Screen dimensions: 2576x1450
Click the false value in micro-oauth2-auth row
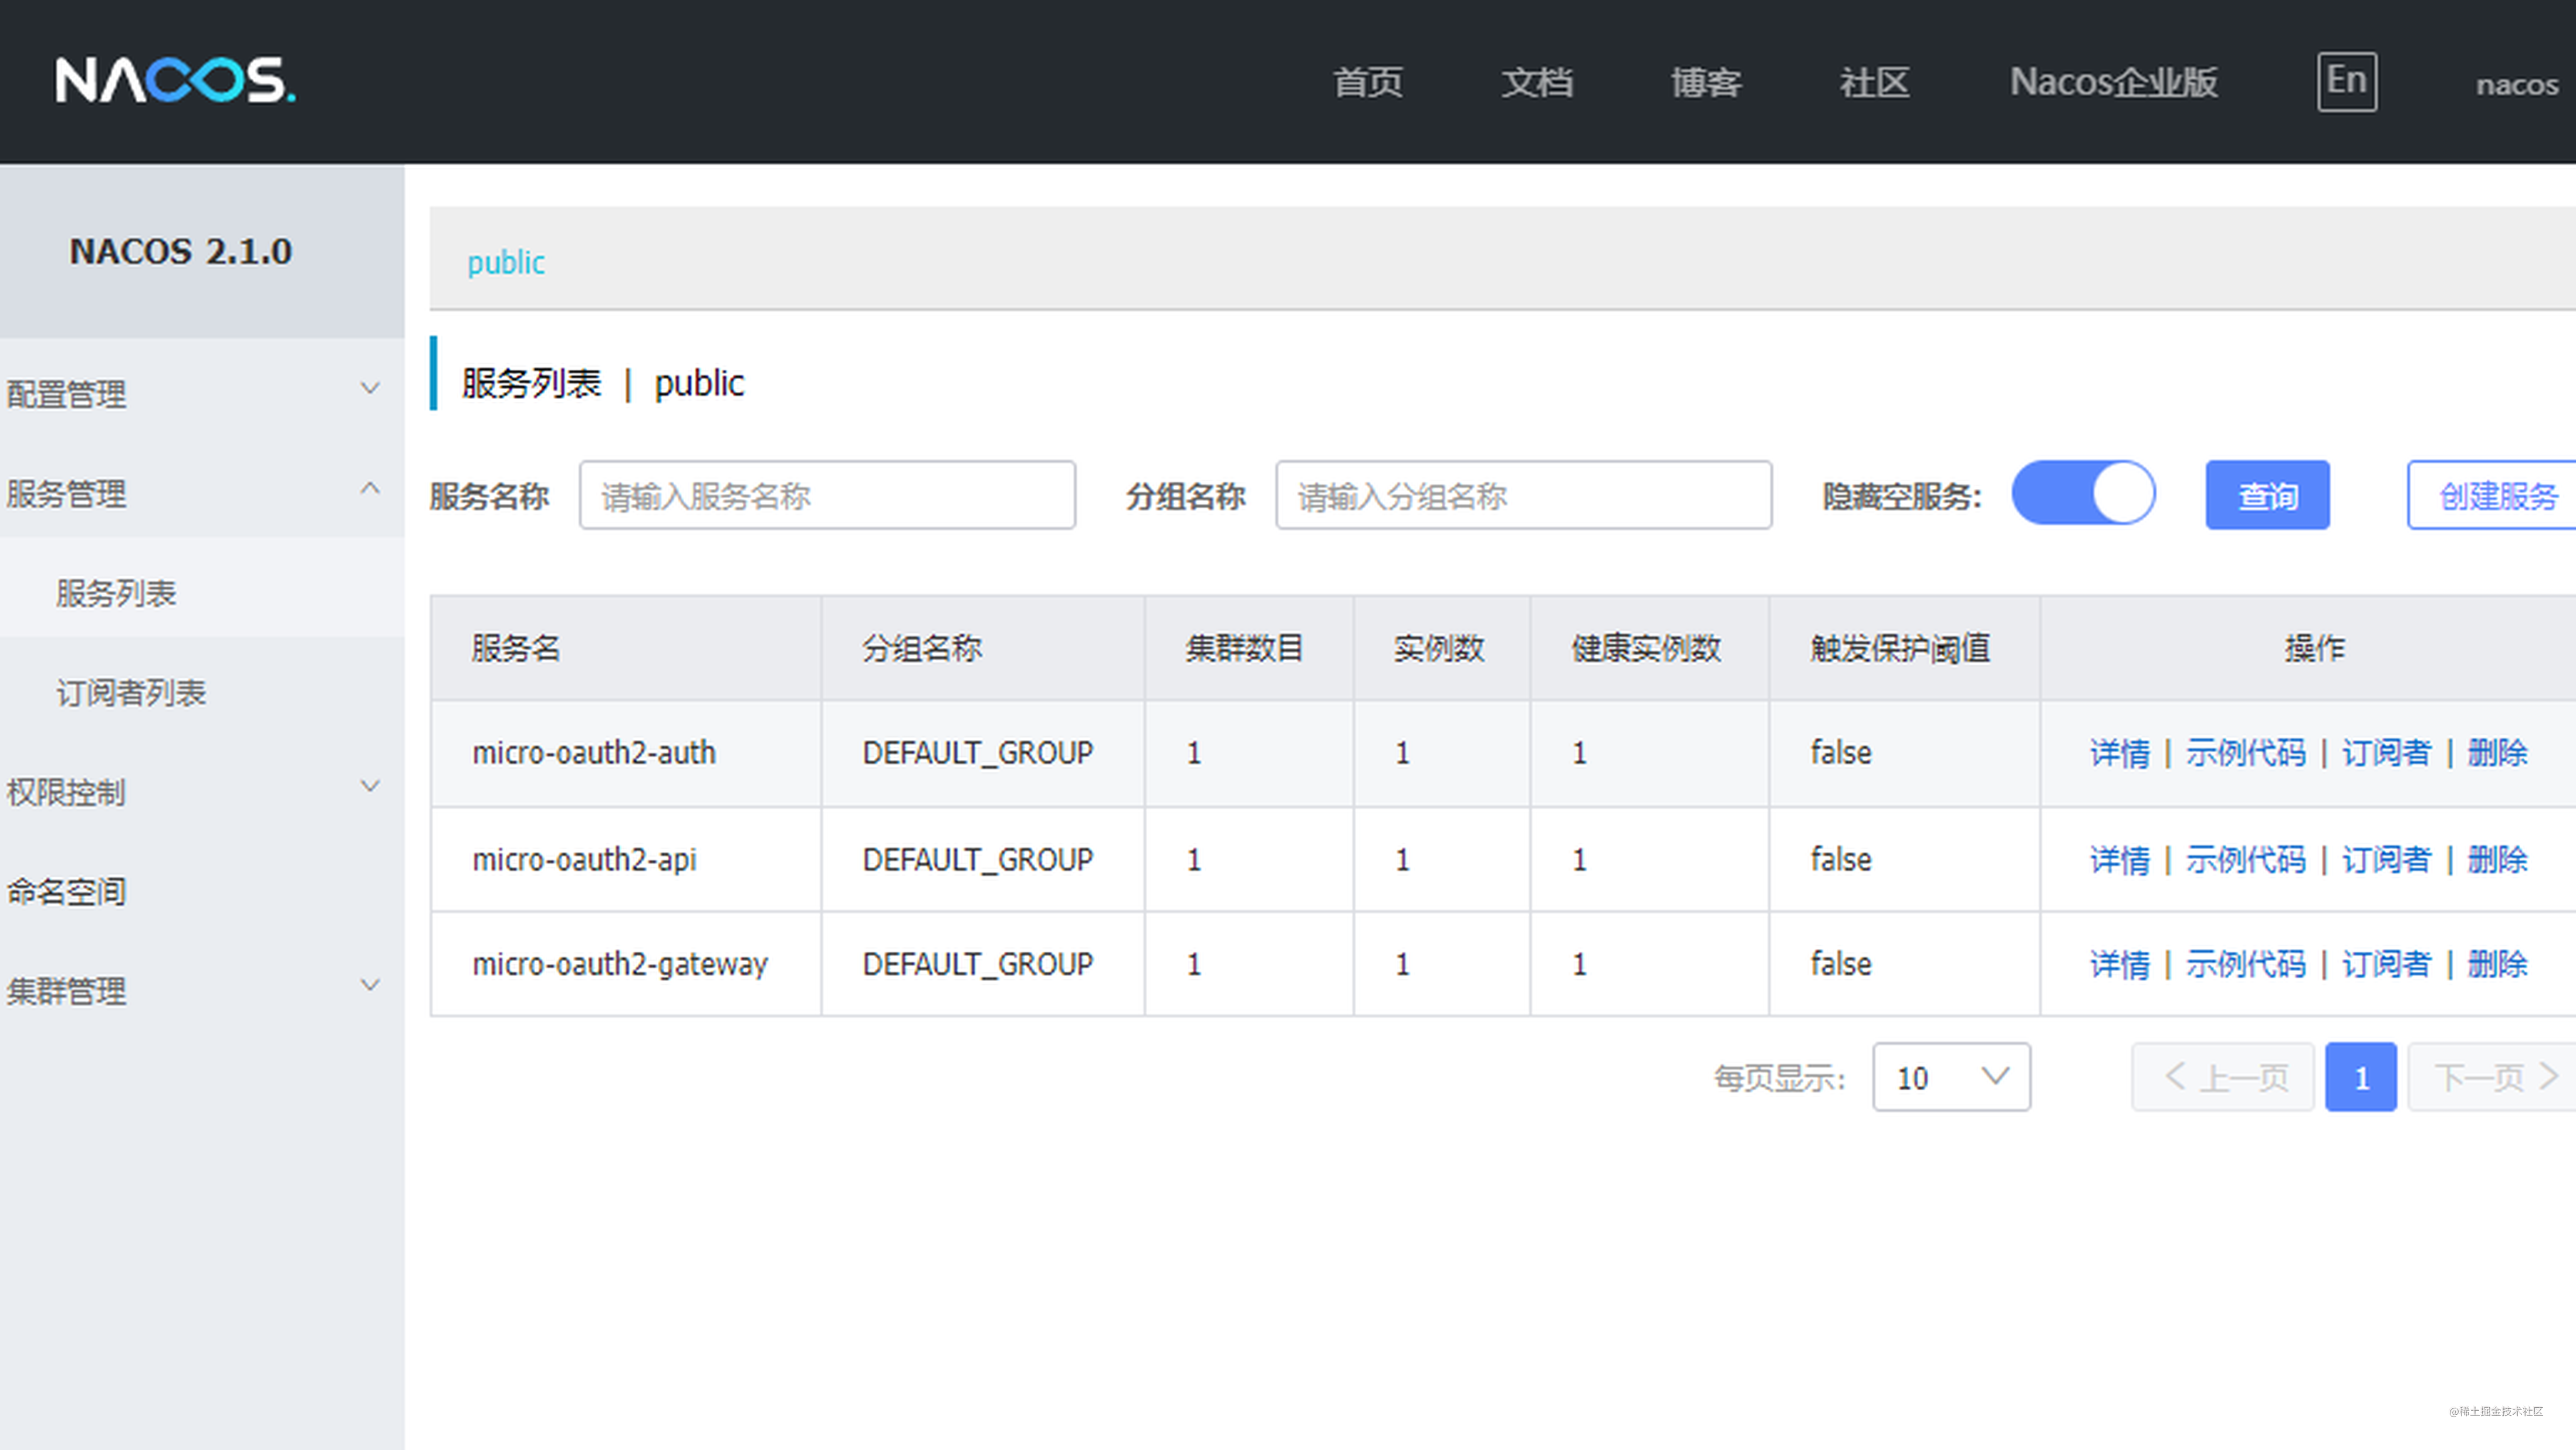coord(1841,752)
